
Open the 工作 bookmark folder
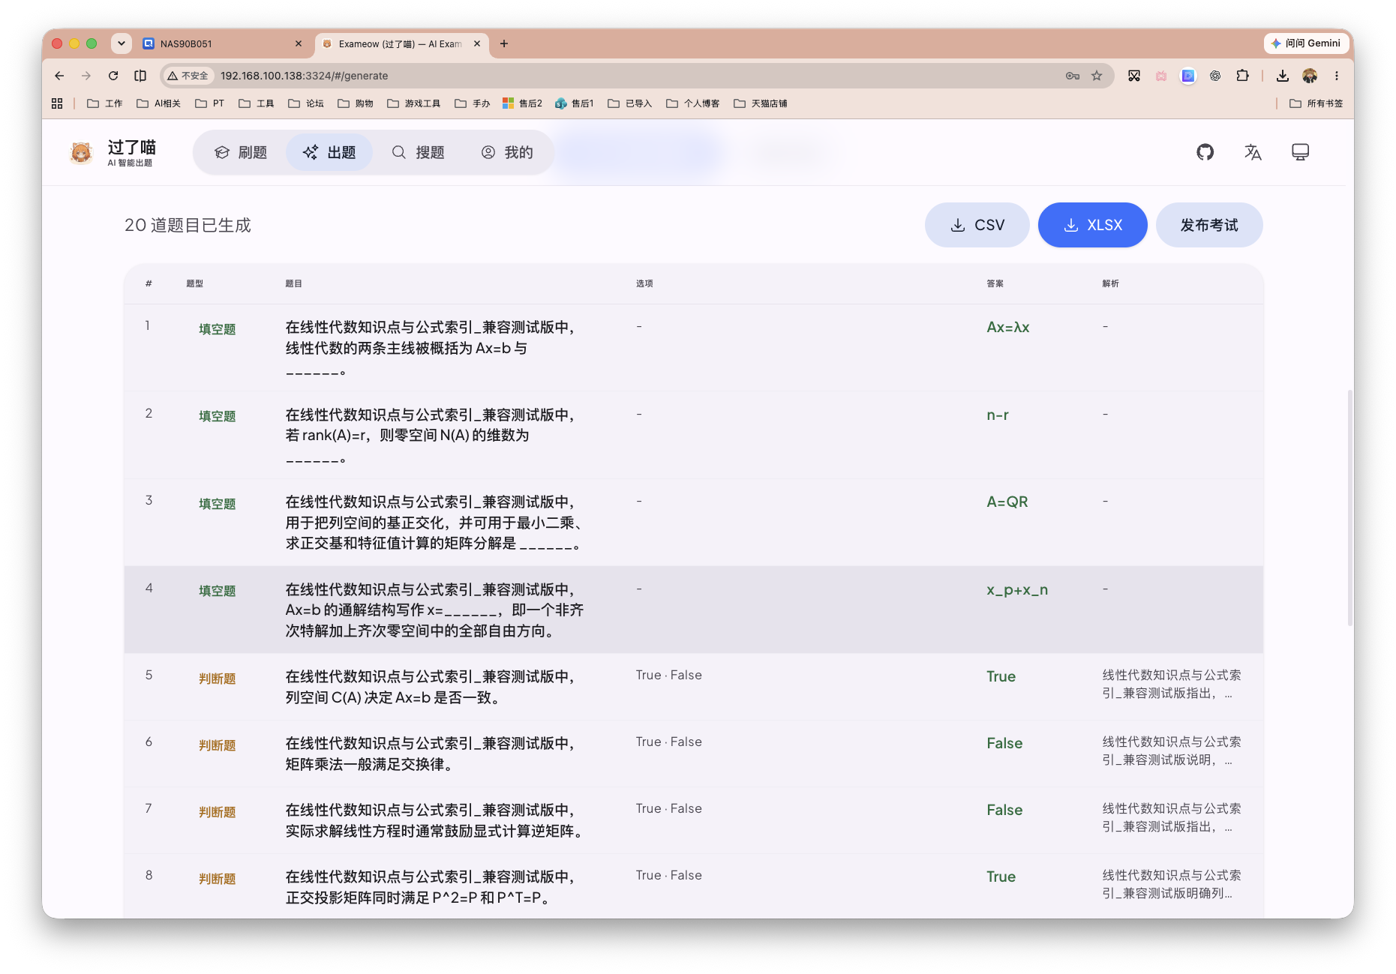[105, 103]
